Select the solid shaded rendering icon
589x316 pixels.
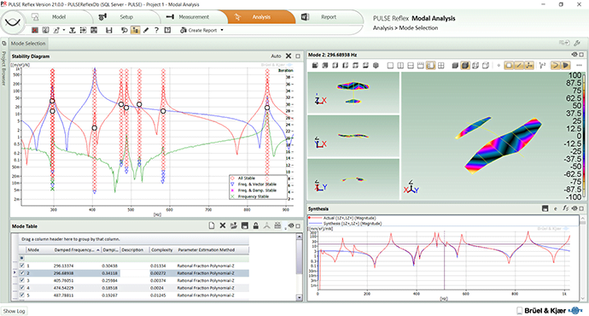[455, 66]
